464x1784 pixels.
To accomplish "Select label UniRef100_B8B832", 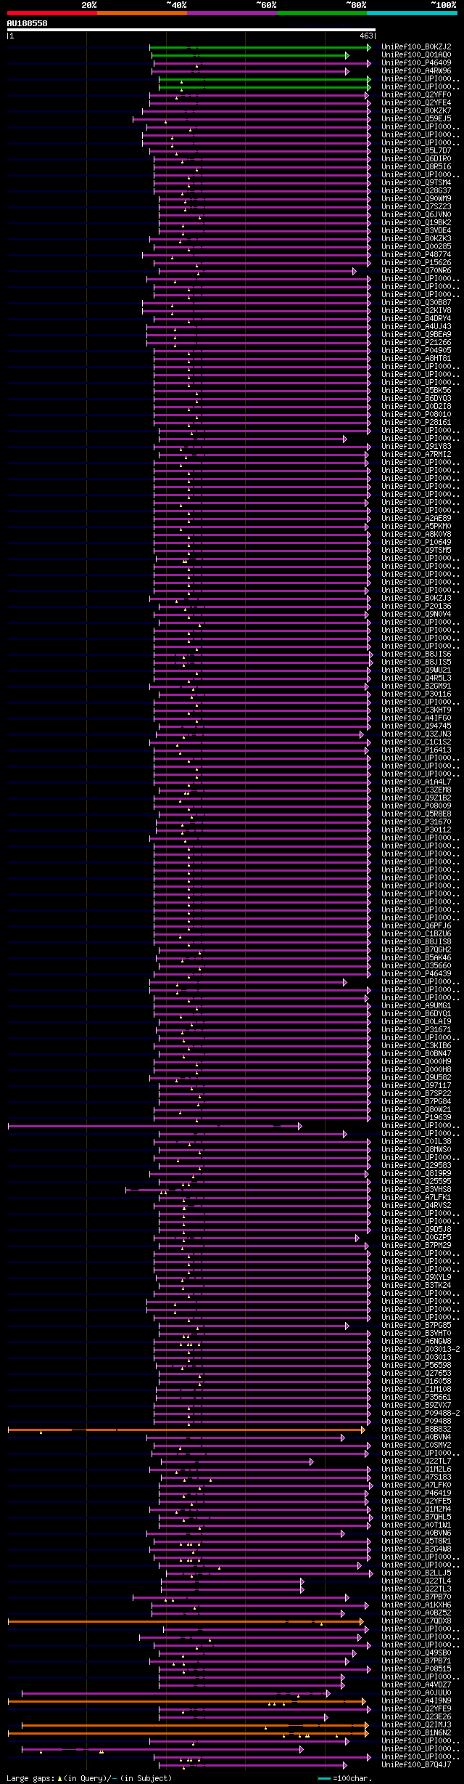I will click(416, 1430).
